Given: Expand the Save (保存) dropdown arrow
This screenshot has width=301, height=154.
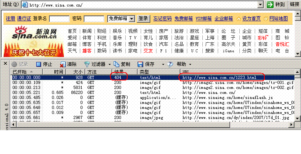Looking at the screenshot, I should point(163,64).
